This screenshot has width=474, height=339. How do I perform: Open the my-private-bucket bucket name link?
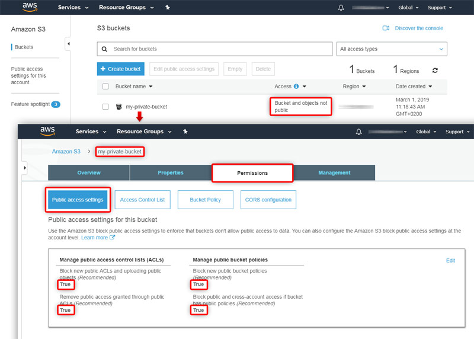click(x=146, y=107)
